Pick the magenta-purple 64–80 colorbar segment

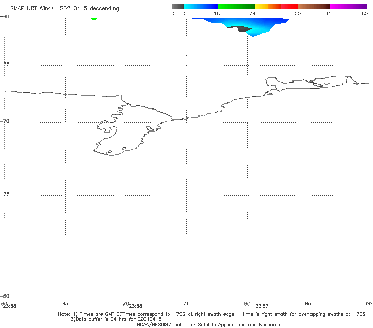click(x=349, y=6)
